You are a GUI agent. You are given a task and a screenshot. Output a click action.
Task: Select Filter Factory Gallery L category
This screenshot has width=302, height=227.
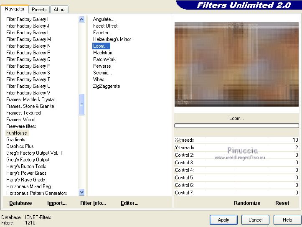point(28,33)
